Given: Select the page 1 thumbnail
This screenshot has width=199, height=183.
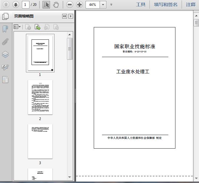Looking at the screenshot, I should 40,53.
